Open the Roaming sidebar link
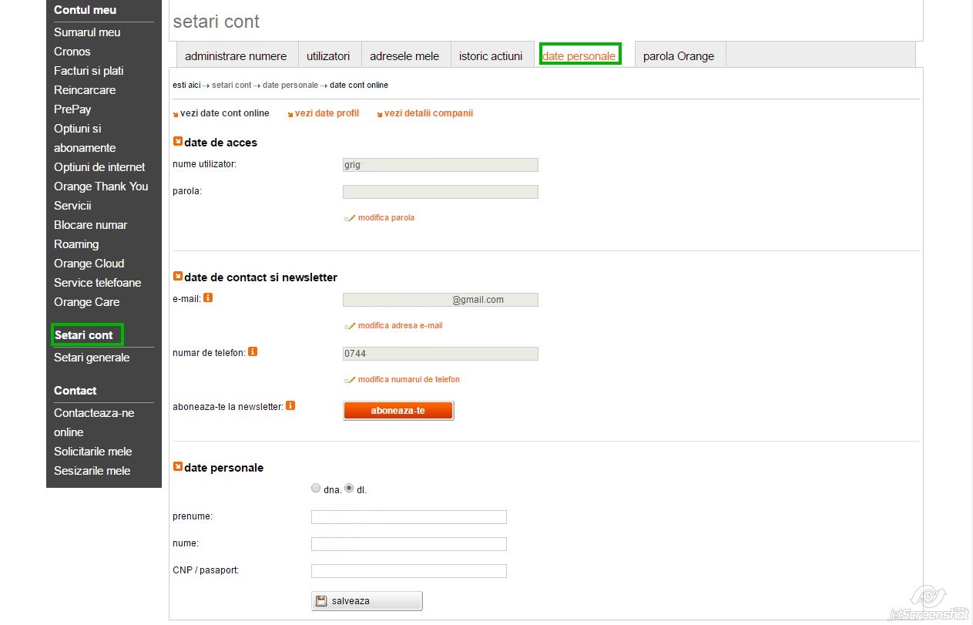Viewport: 973px width, 625px height. pos(76,244)
